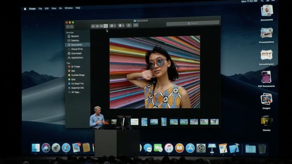Open the Trash in the Dock
Screen dimensions: 292x164
(x=262, y=149)
